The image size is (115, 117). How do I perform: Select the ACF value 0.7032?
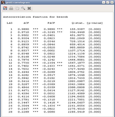[23, 69]
